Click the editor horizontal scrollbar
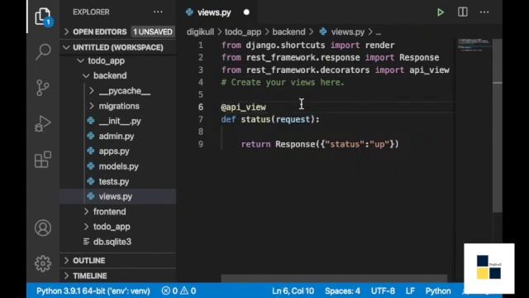529x298 pixels. click(334, 278)
